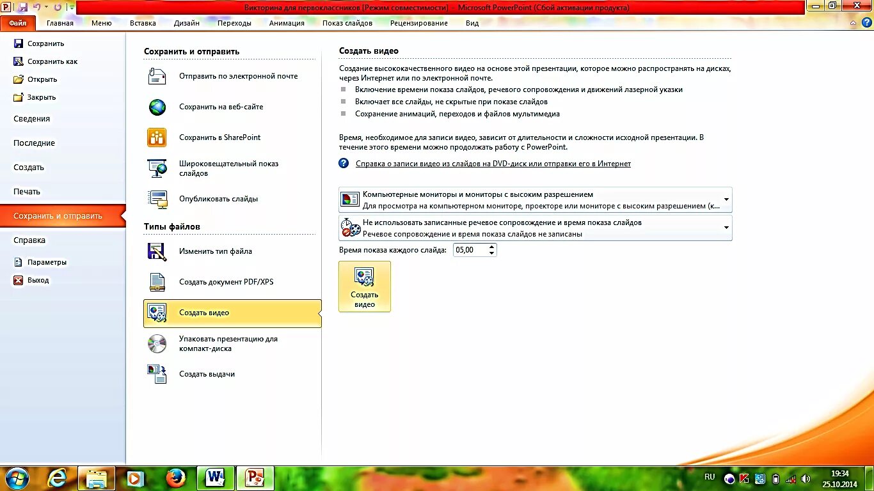Switch to the Главная ribbon tab
The width and height of the screenshot is (874, 491).
60,23
